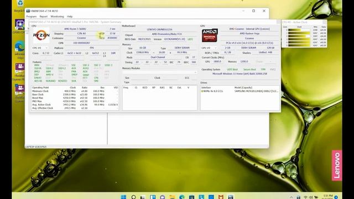The image size is (354, 199).
Task: Click the CPU Codename Cezanne field
Action: click(x=81, y=38)
